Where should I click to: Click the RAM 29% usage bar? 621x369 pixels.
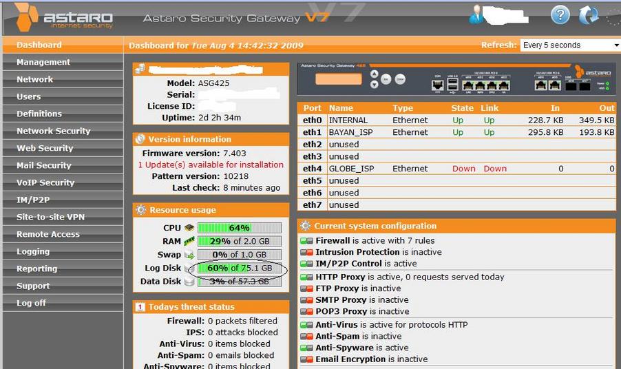pos(240,241)
